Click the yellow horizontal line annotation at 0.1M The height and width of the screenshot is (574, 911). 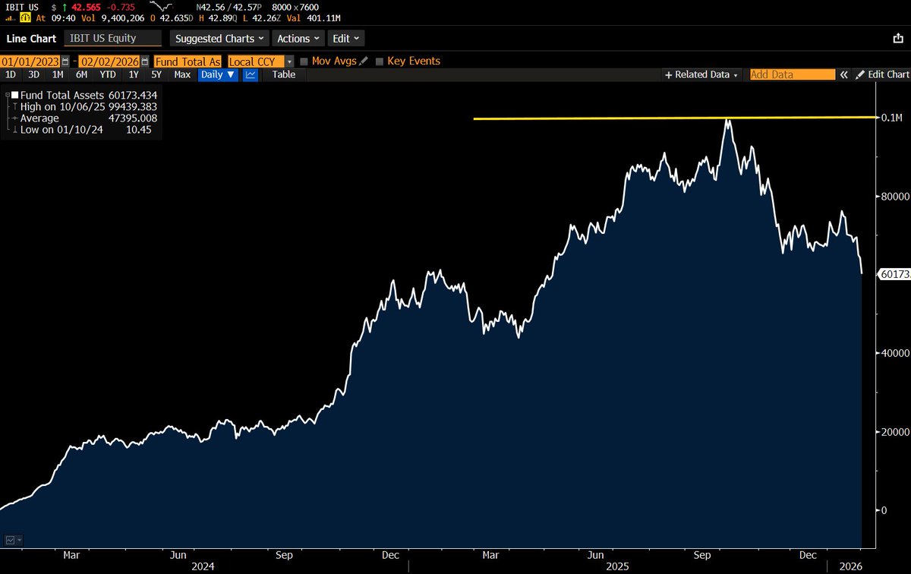tap(673, 118)
